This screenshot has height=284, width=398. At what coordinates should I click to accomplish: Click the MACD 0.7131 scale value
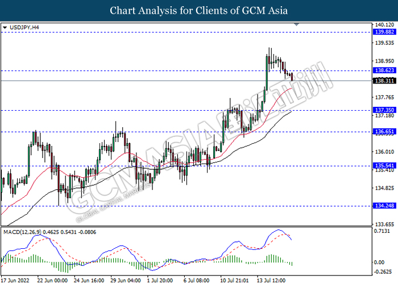pos(382,231)
